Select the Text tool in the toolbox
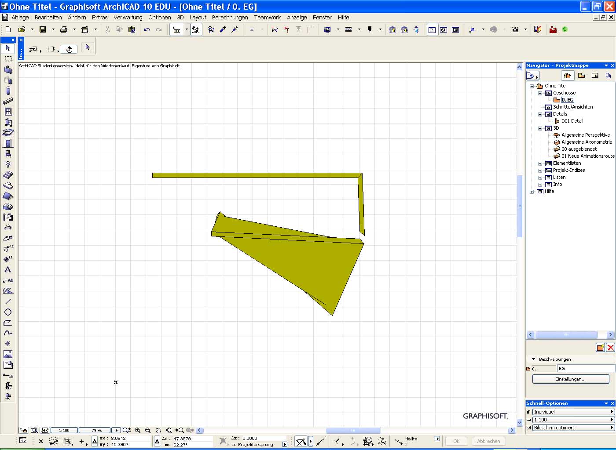 point(8,269)
